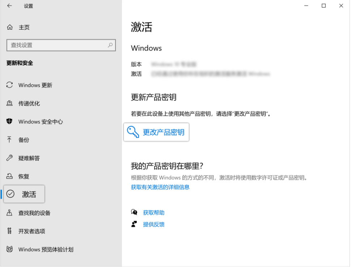This screenshot has height=267, width=351.
Task: Select 激活 in the sidebar
Action: point(24,194)
